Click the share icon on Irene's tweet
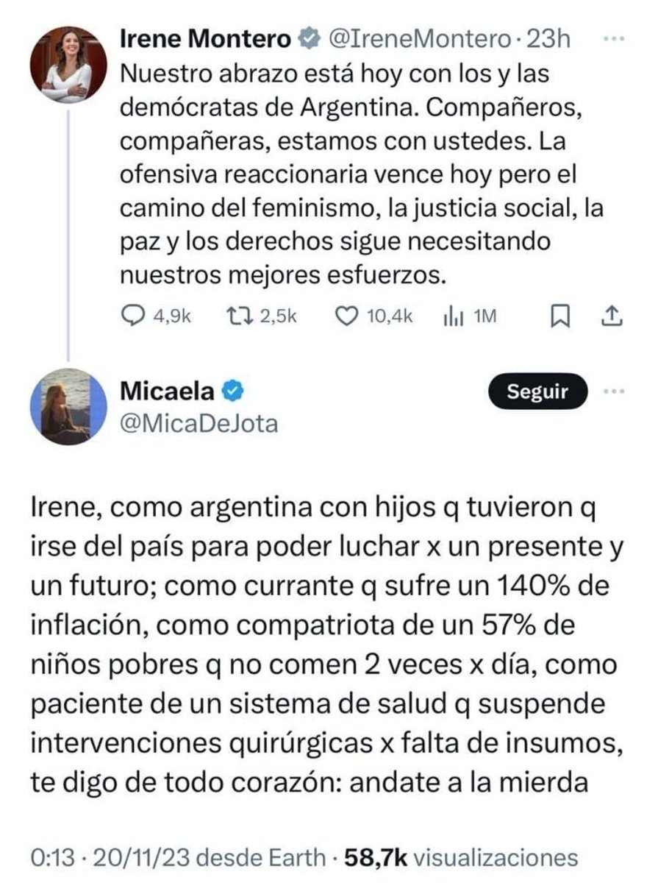 pyautogui.click(x=612, y=316)
